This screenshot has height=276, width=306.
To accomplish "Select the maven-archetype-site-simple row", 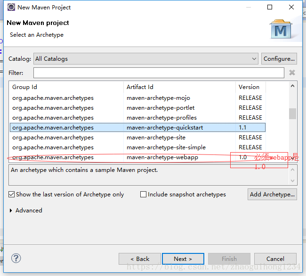I will [x=137, y=147].
